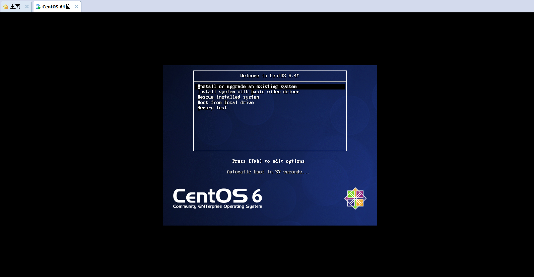Viewport: 534px width, 277px height.
Task: Select the Memory test option
Action: pyautogui.click(x=212, y=108)
